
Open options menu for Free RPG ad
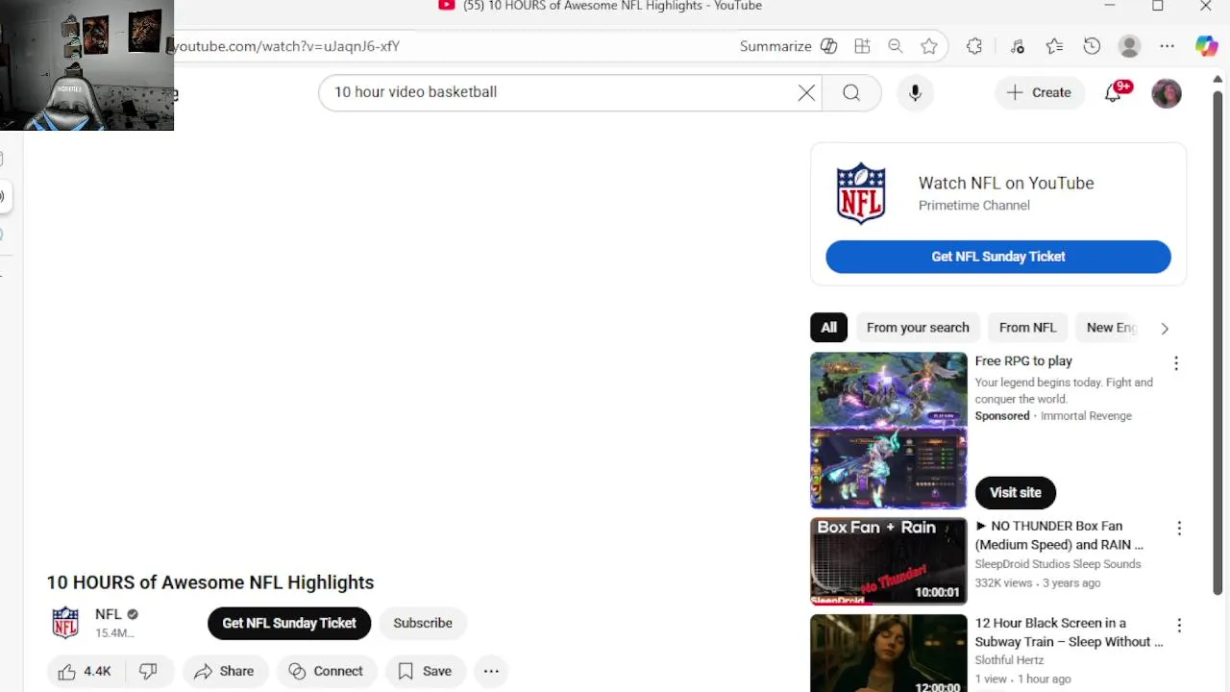[1176, 363]
